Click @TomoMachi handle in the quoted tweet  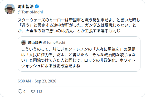(x=54, y=42)
